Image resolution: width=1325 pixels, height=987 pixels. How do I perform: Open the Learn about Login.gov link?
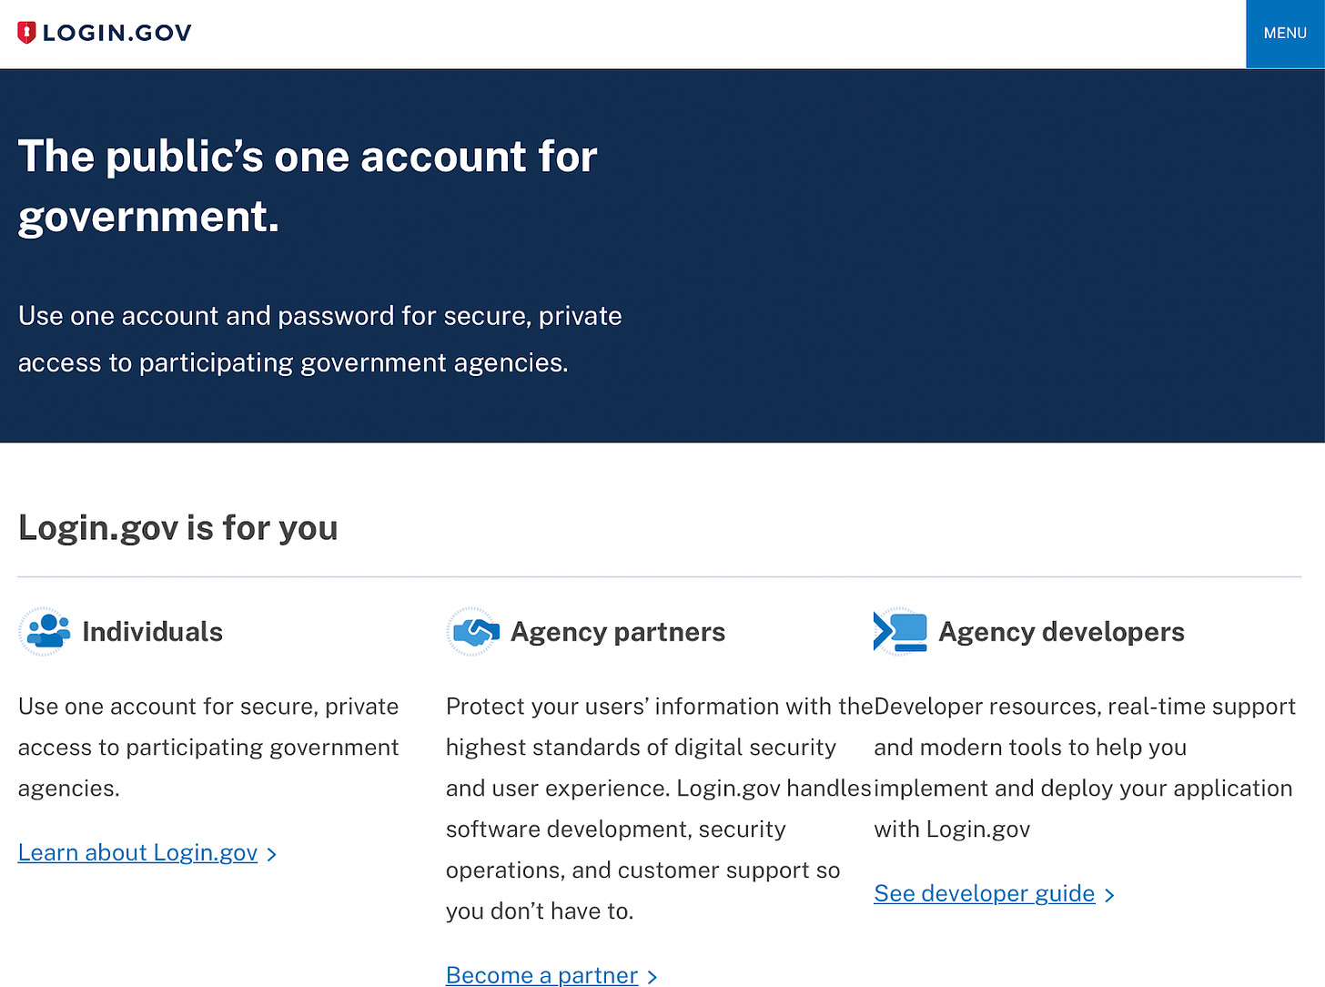coord(137,852)
